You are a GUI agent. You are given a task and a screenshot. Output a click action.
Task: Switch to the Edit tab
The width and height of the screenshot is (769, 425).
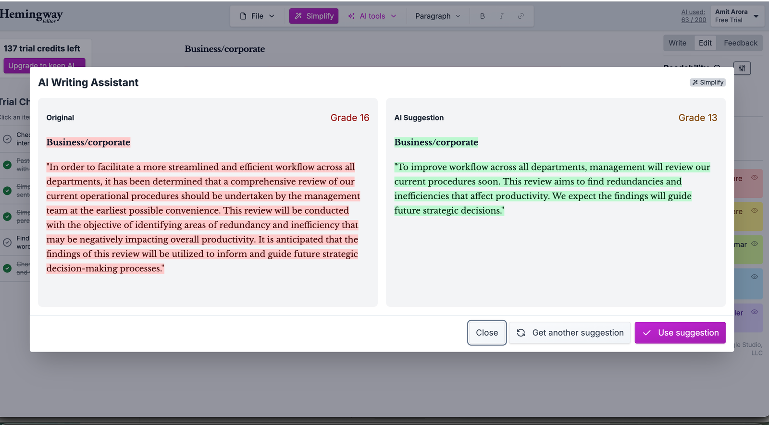coord(705,43)
